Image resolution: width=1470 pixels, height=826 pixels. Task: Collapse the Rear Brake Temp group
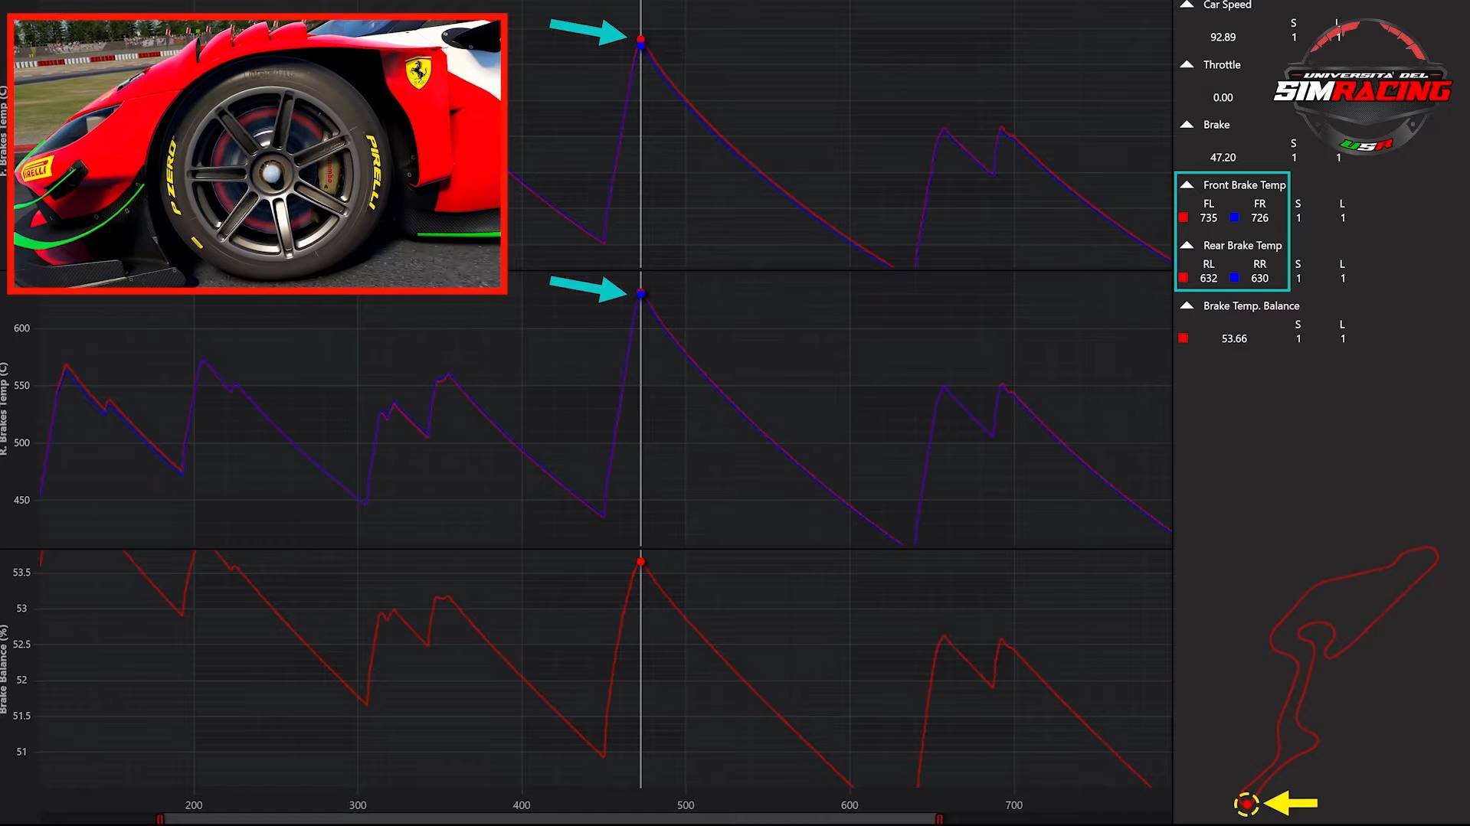pyautogui.click(x=1187, y=245)
